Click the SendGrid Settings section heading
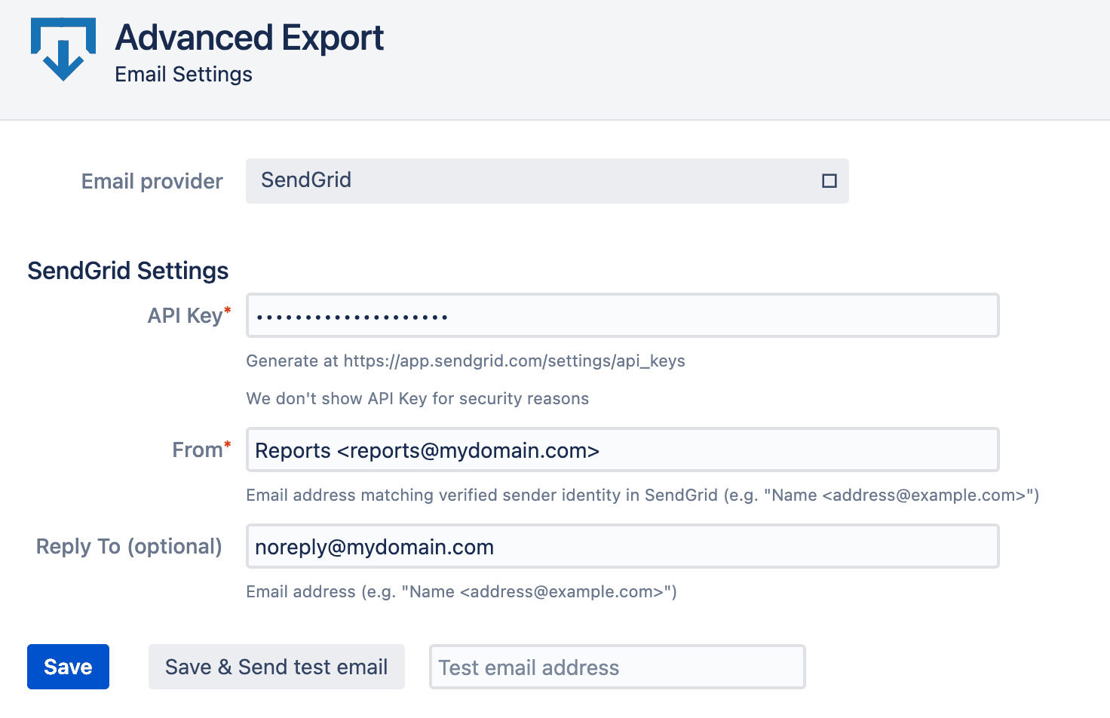 [128, 271]
